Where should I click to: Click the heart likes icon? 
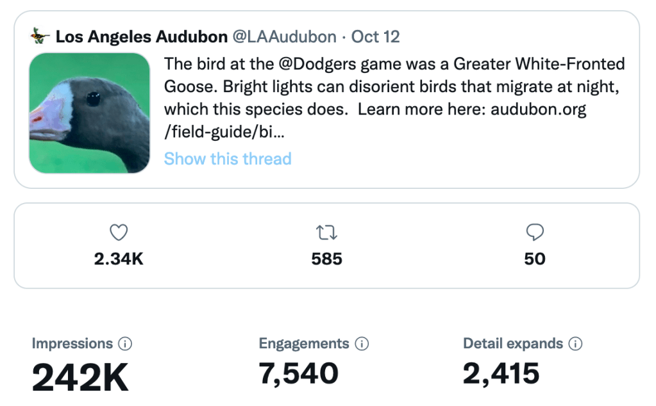tap(119, 232)
